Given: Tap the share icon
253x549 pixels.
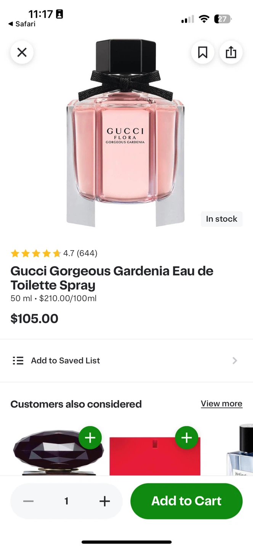Looking at the screenshot, I should coord(231,52).
